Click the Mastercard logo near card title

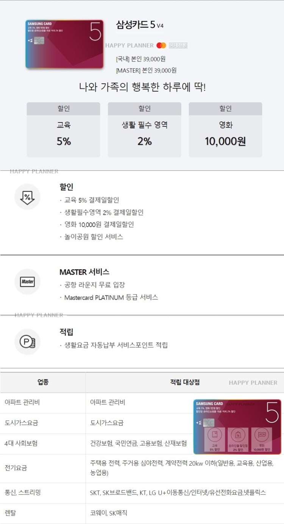coord(161,45)
